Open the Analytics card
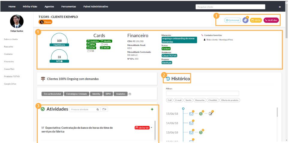This screenshot has height=143, width=290. (93, 41)
